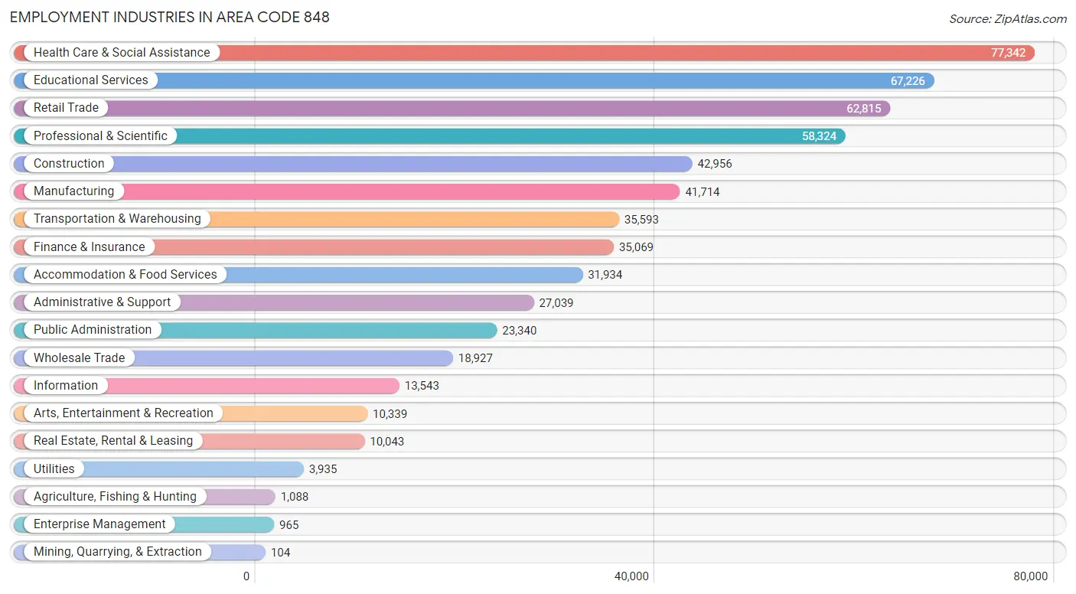The width and height of the screenshot is (1076, 594).
Task: Click the Transportation & Warehousing label
Action: coord(117,219)
